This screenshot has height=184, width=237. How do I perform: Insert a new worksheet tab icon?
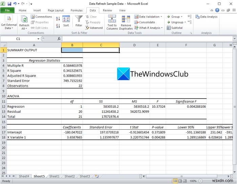click(x=97, y=176)
